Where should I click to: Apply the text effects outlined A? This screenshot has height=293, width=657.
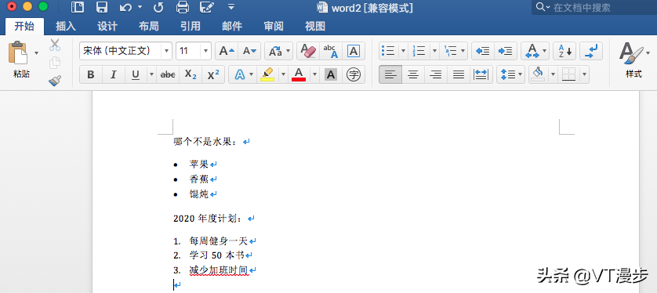click(239, 75)
